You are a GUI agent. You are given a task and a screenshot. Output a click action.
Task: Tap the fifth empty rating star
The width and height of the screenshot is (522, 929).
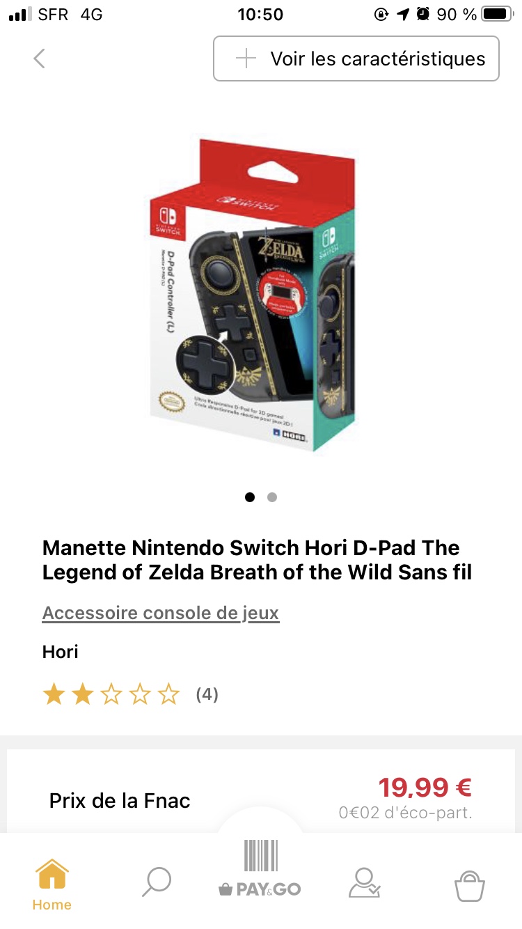(x=168, y=694)
